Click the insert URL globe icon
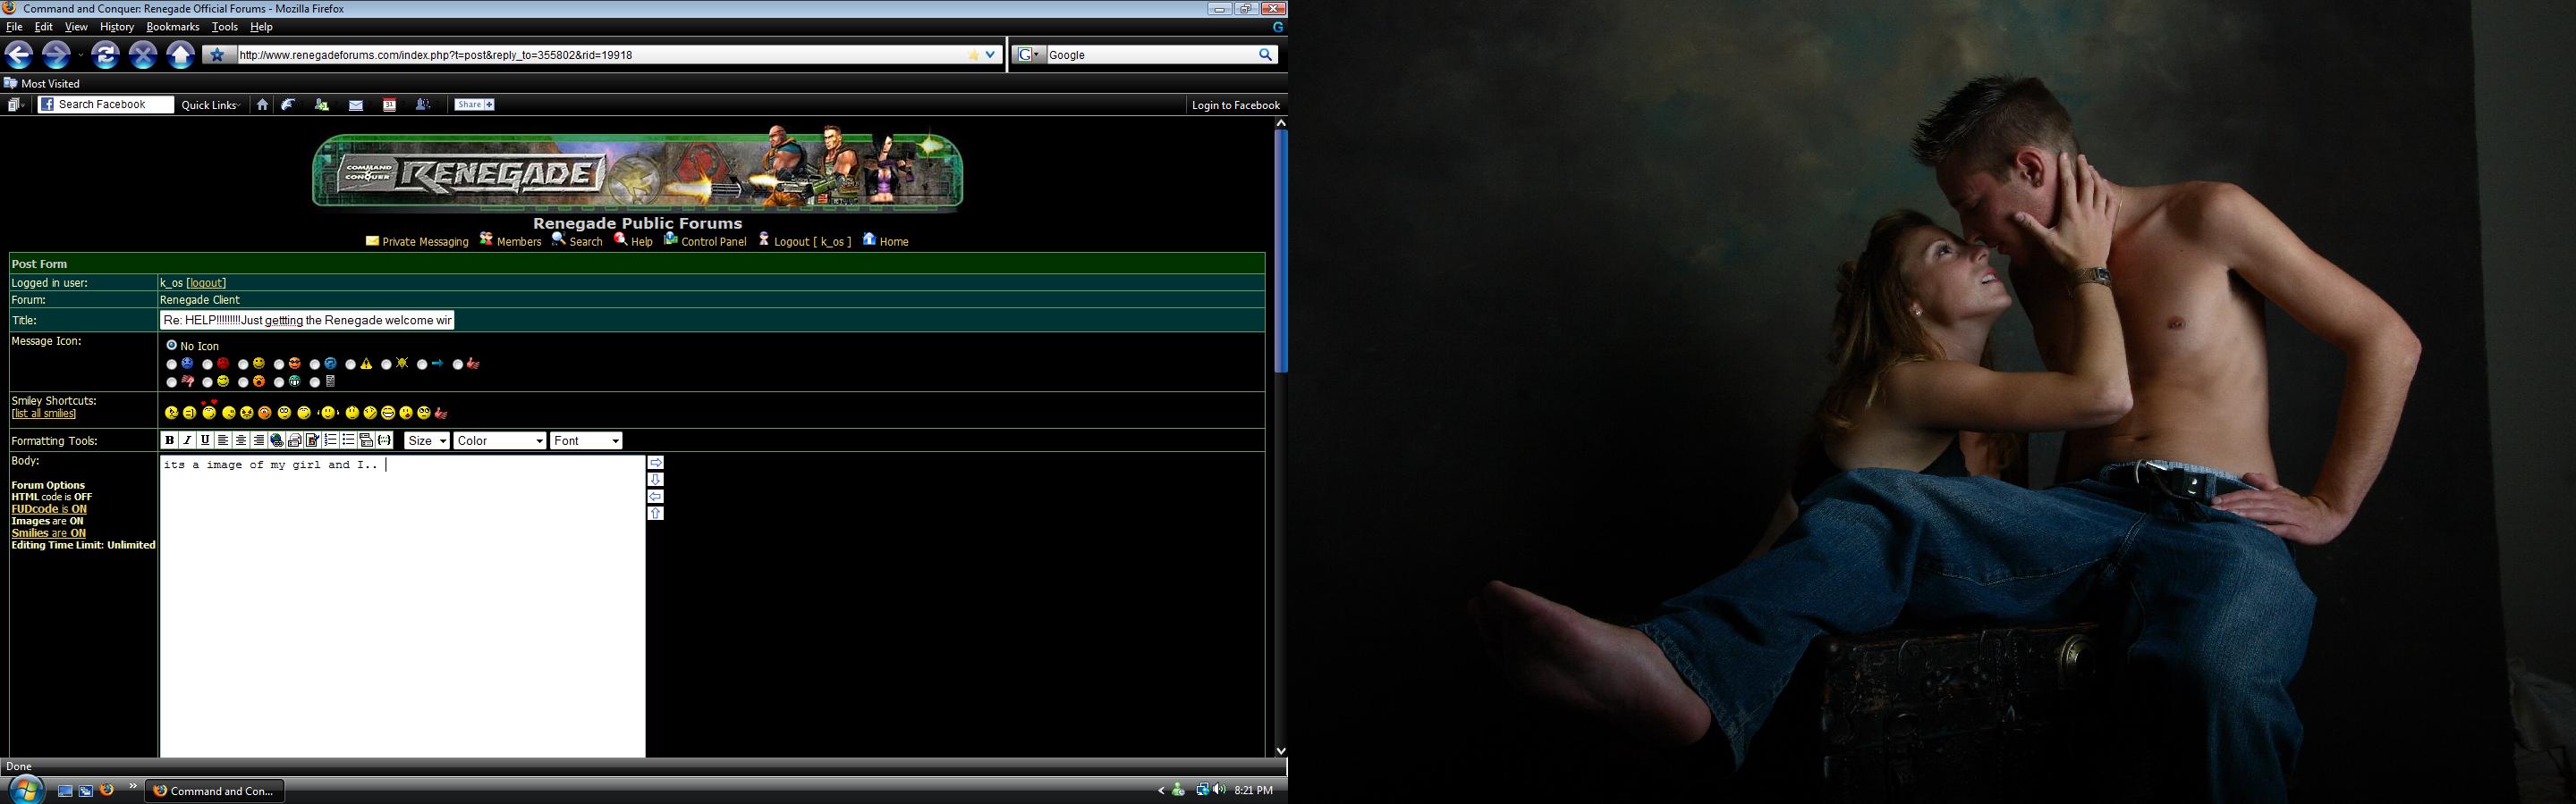 (x=277, y=440)
